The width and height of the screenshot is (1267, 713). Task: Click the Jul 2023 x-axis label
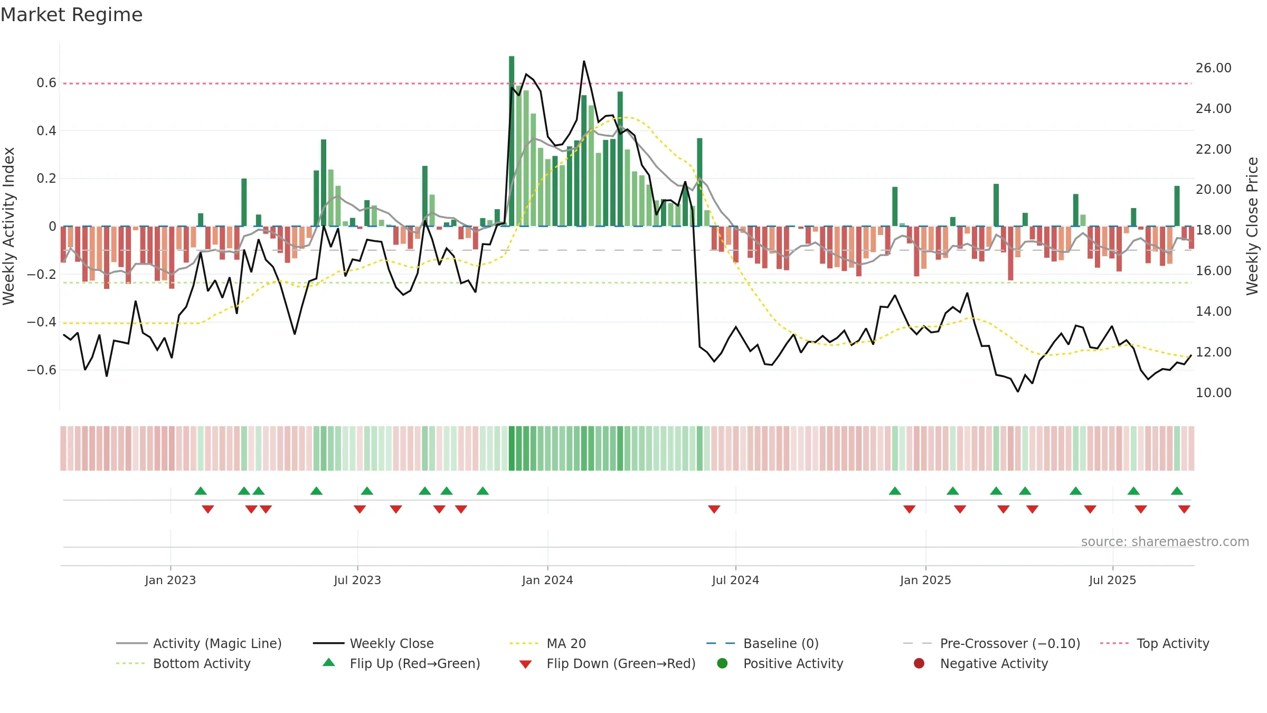coord(357,580)
